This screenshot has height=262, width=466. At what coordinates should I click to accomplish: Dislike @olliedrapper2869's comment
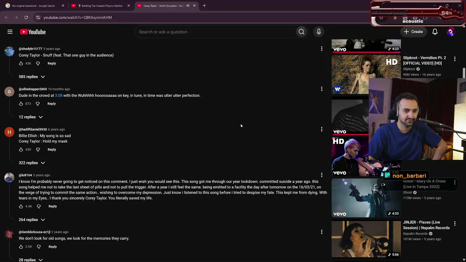point(37,104)
